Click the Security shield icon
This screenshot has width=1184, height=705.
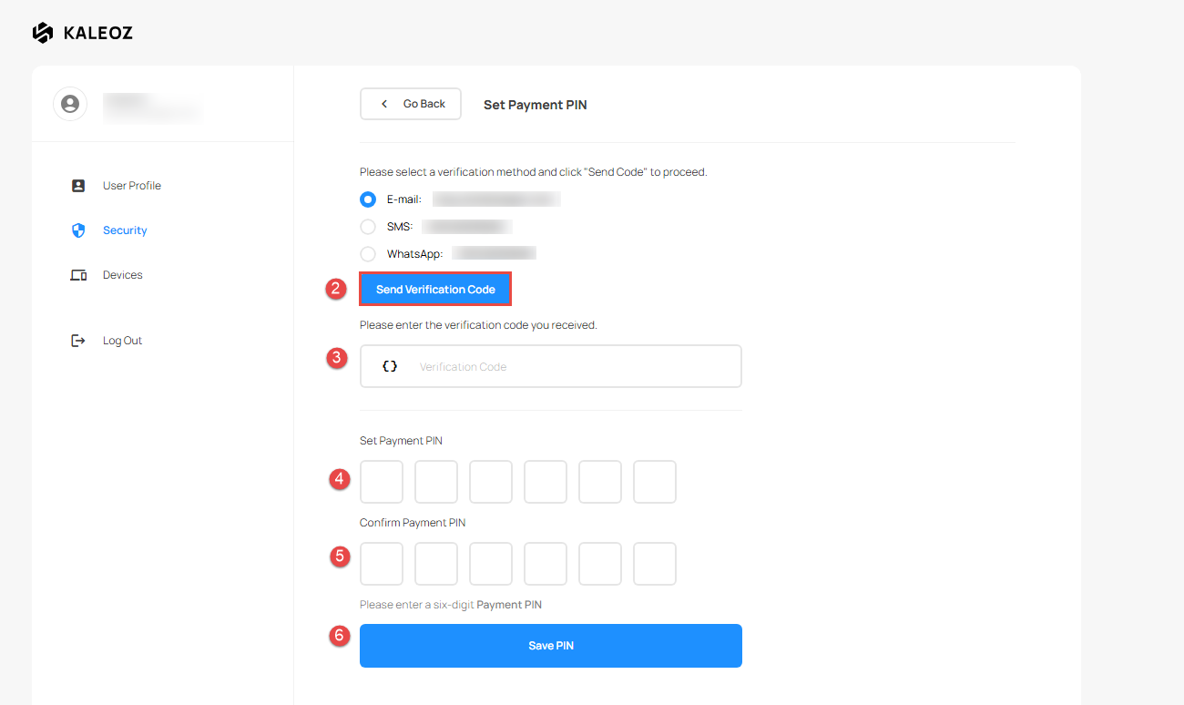(78, 230)
